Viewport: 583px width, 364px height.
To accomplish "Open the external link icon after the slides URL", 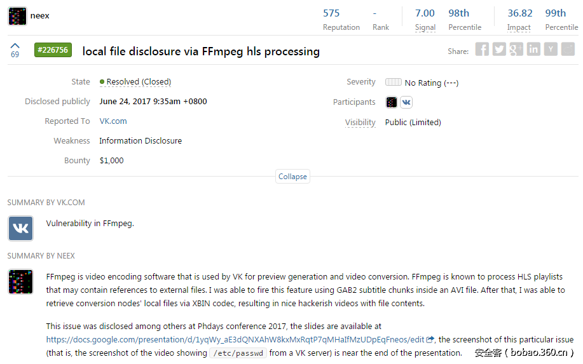I will pyautogui.click(x=430, y=339).
